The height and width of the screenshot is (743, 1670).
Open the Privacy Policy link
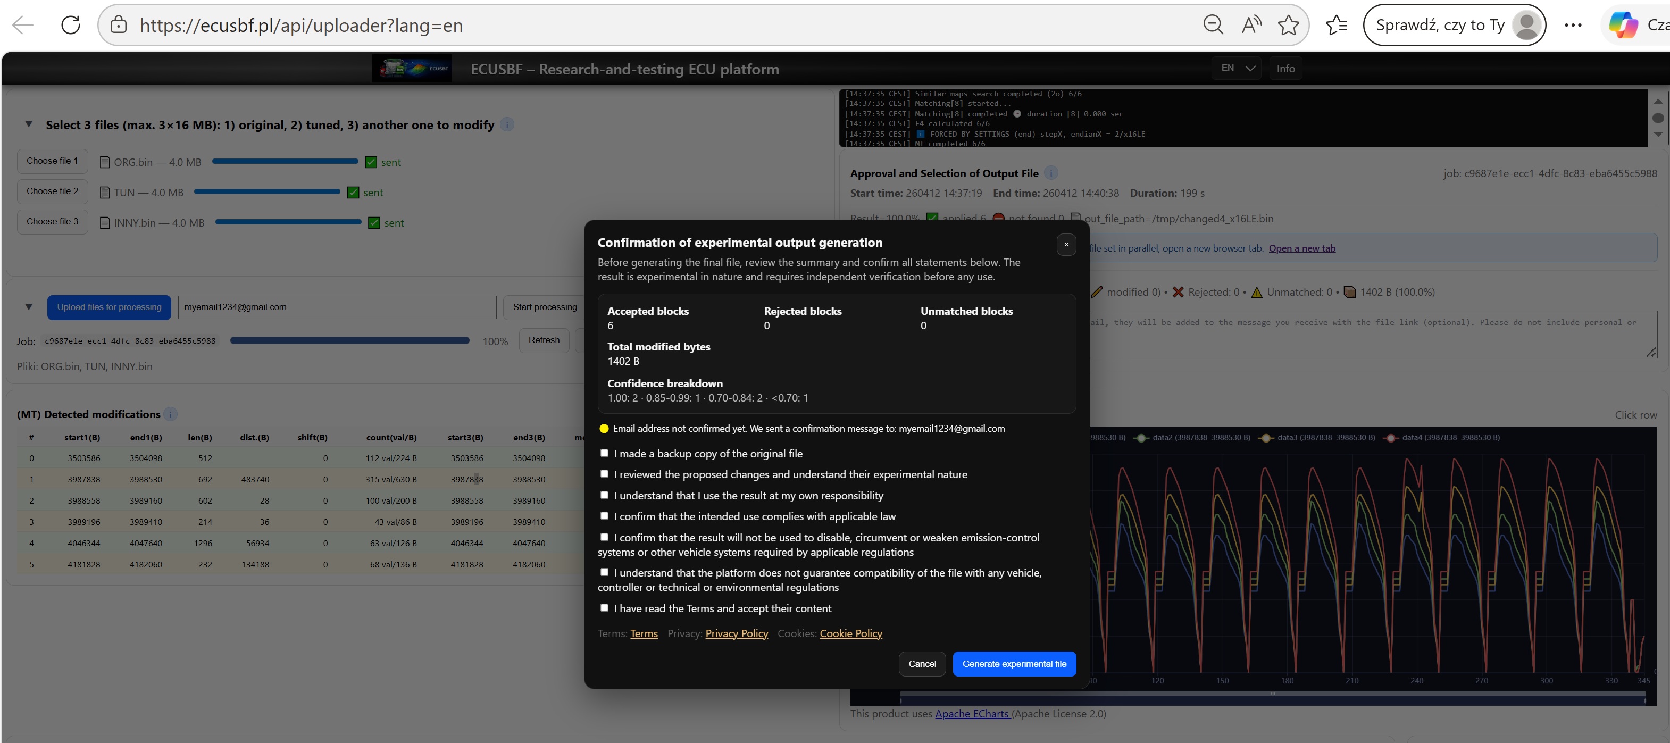point(737,633)
